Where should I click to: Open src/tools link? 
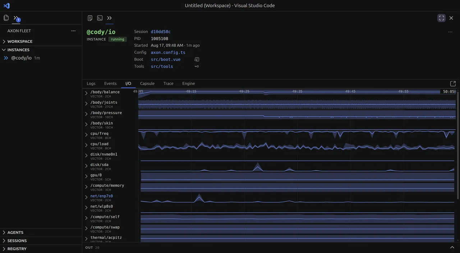(162, 66)
